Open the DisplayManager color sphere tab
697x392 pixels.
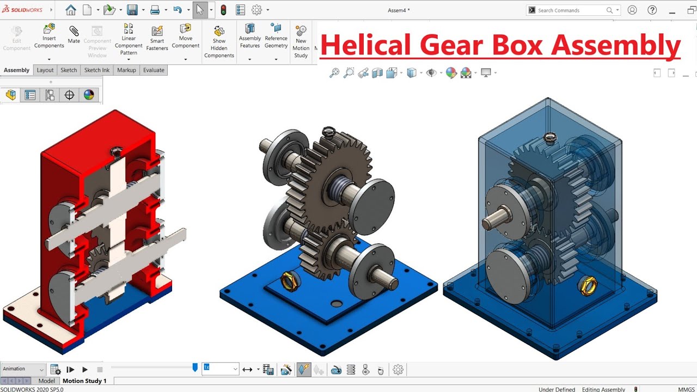89,95
